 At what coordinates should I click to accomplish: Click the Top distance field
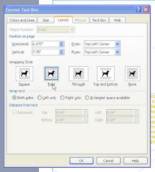69,113
